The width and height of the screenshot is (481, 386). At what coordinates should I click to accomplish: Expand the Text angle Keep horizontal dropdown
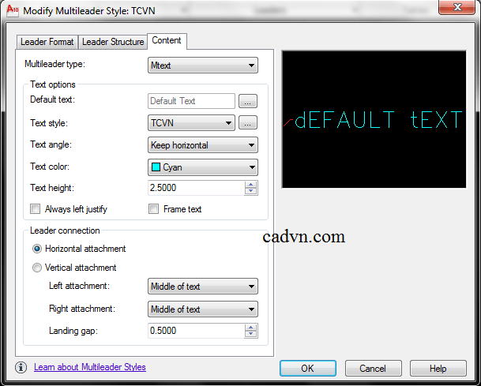pyautogui.click(x=203, y=145)
